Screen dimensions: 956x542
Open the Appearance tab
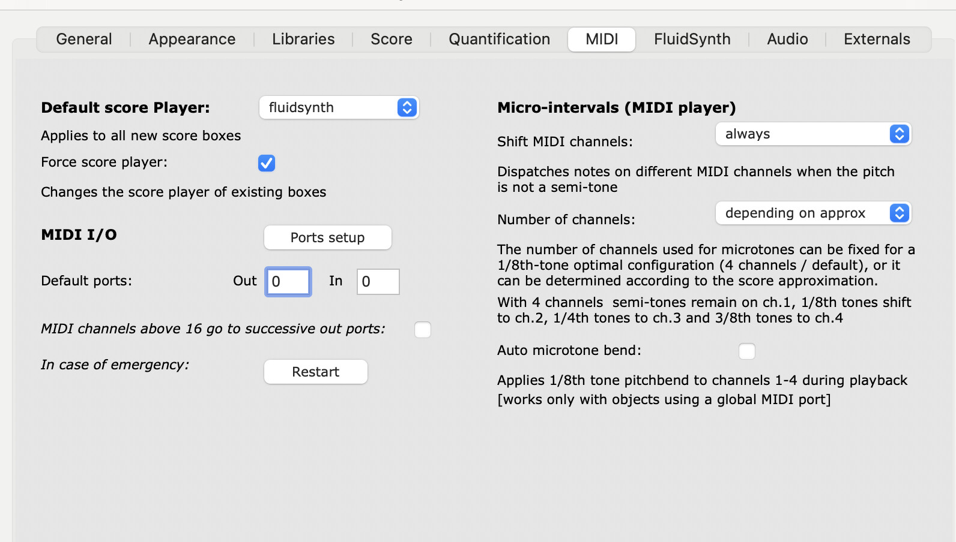[192, 40]
